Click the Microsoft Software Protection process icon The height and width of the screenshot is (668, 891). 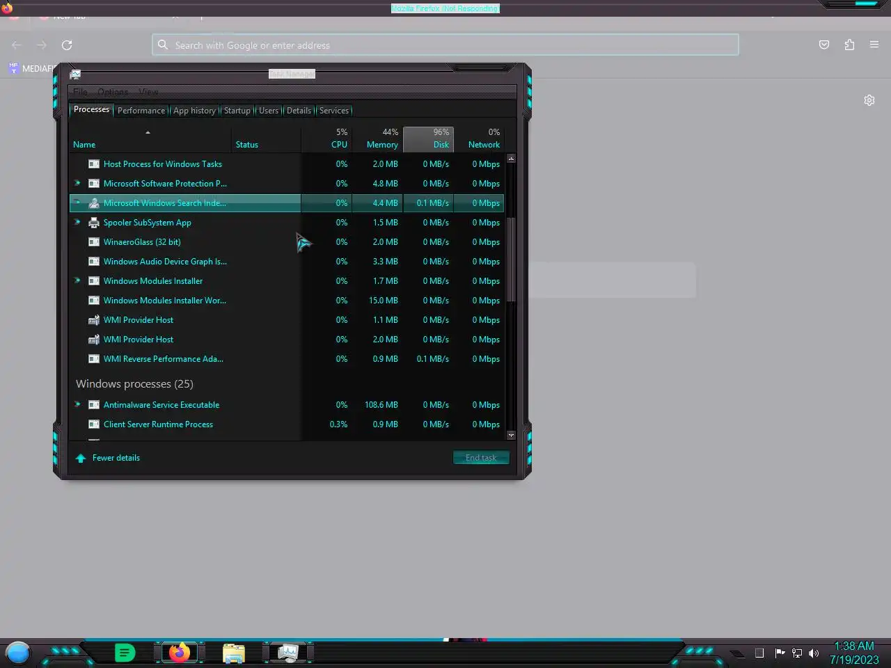pyautogui.click(x=94, y=184)
